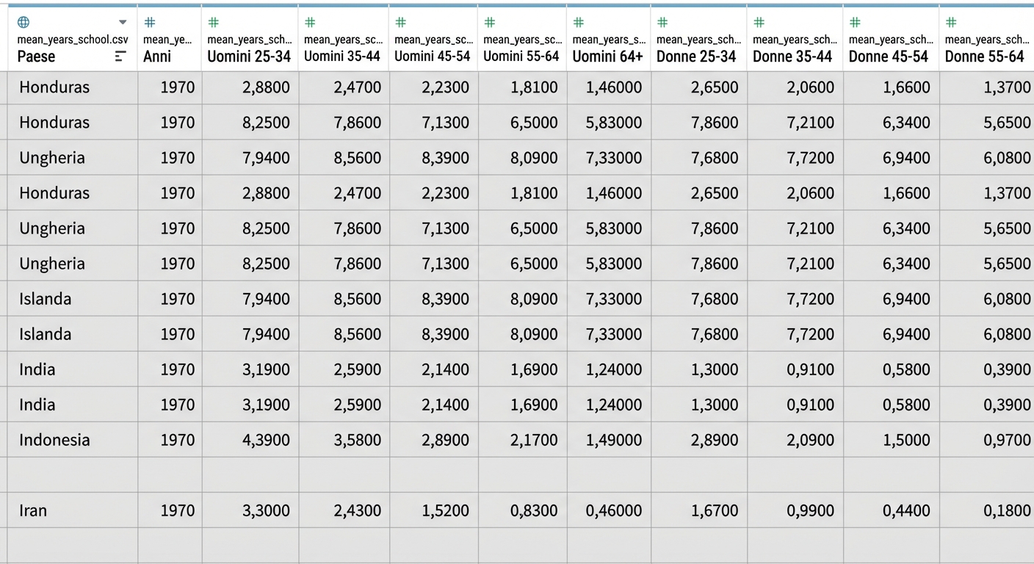Click the data type icon for Uomini 35-44
The width and height of the screenshot is (1034, 564).
coord(310,23)
